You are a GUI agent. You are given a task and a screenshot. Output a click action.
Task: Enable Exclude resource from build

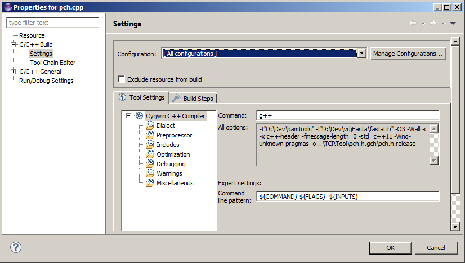pos(121,79)
